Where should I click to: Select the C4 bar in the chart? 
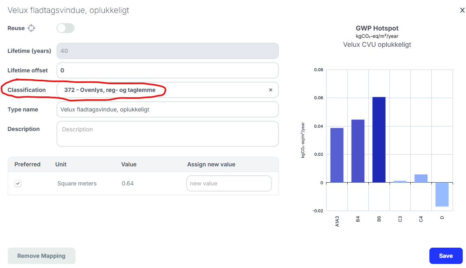(x=421, y=179)
